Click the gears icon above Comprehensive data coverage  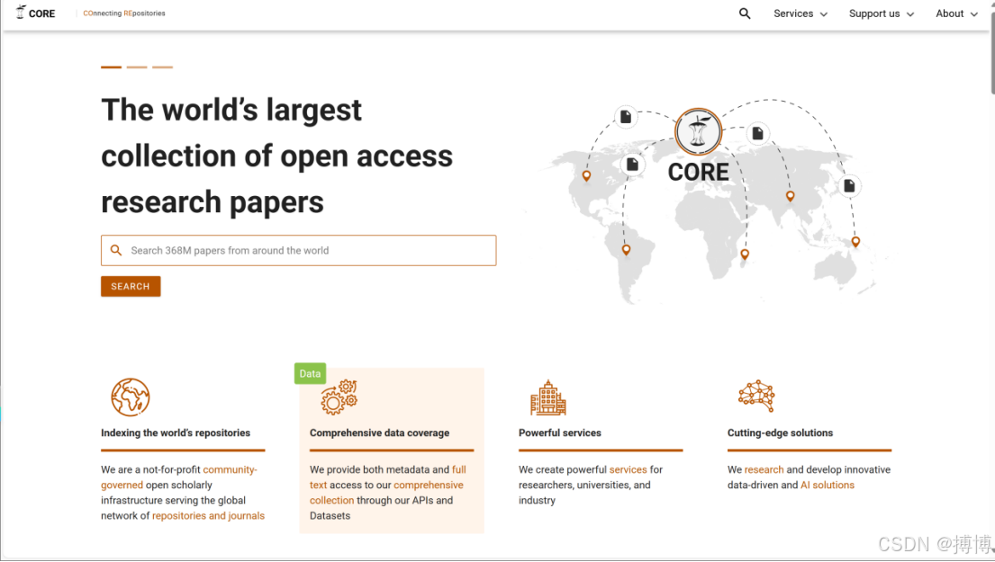(x=339, y=397)
